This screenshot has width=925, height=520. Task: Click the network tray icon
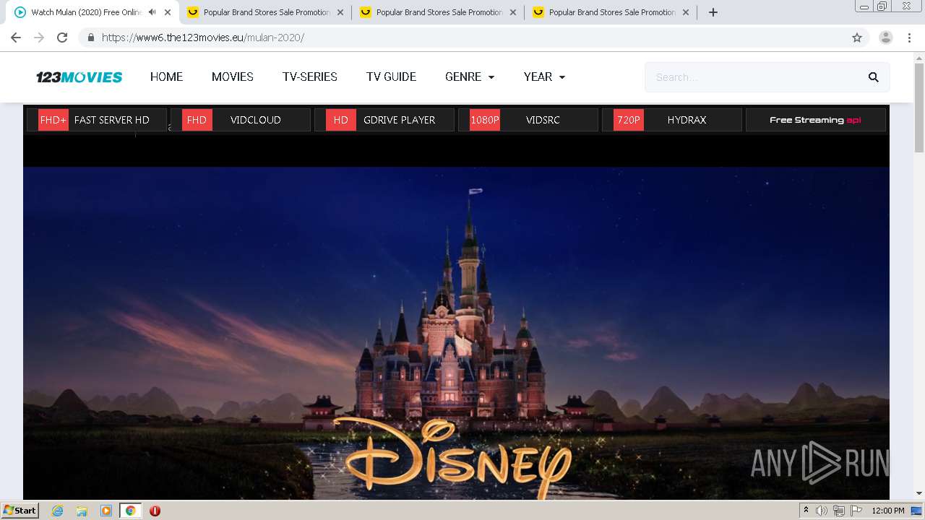pyautogui.click(x=839, y=511)
